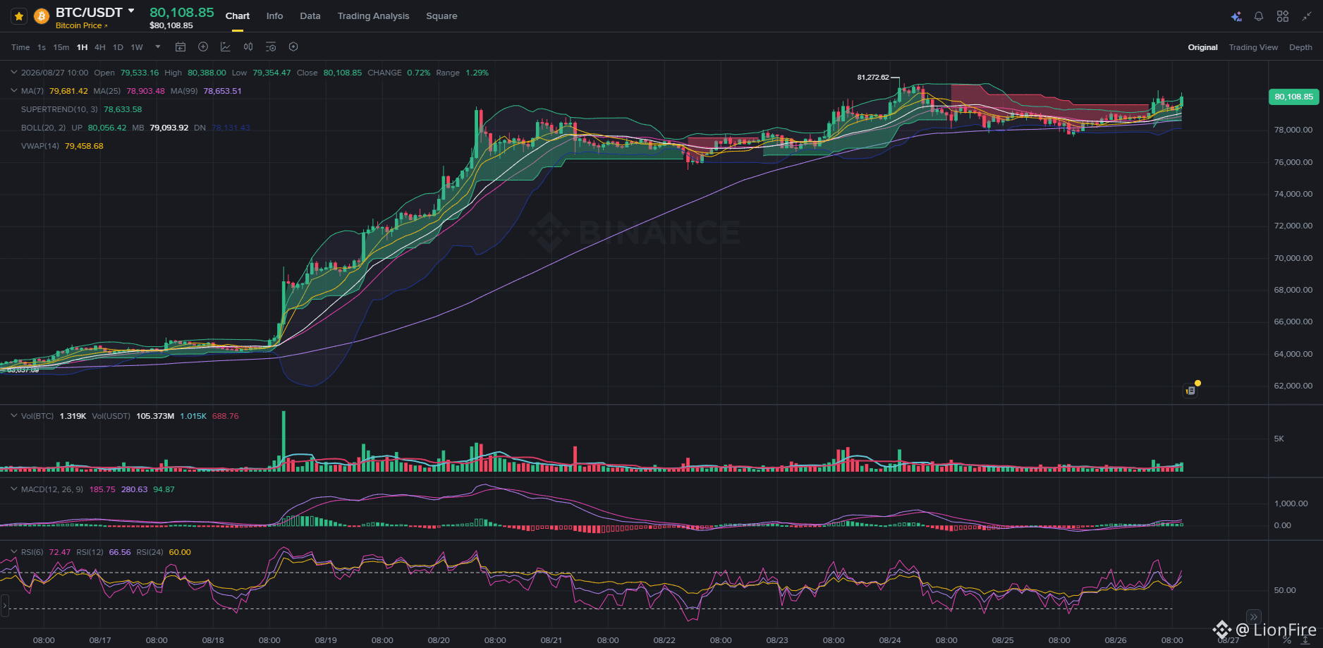1323x648 pixels.
Task: Click the 0.72% CHANGE value
Action: [418, 73]
